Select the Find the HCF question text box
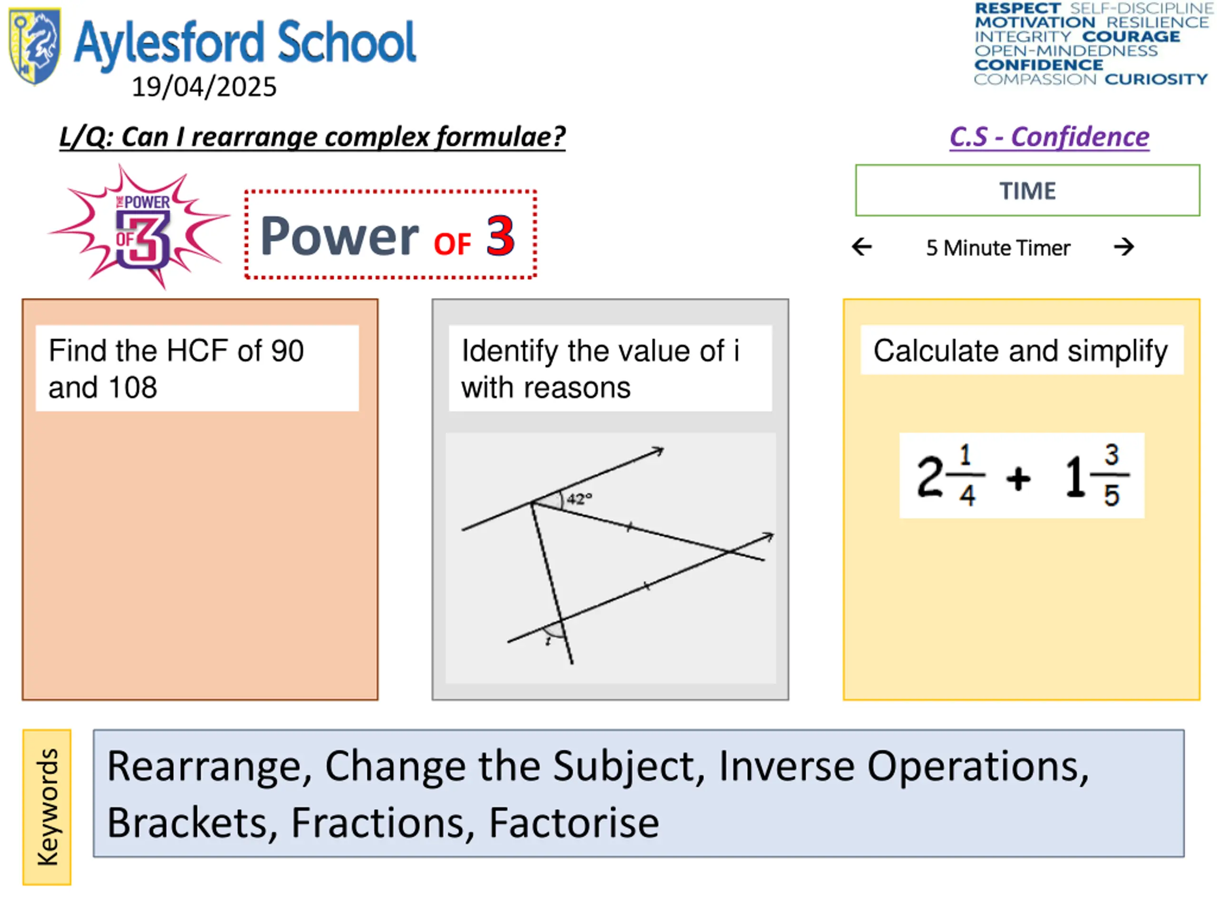This screenshot has height=913, width=1217. click(197, 368)
